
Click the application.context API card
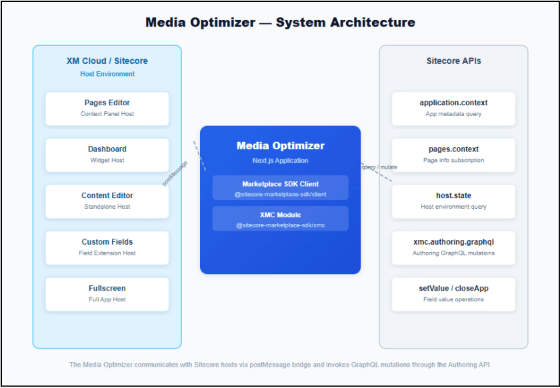pyautogui.click(x=453, y=109)
